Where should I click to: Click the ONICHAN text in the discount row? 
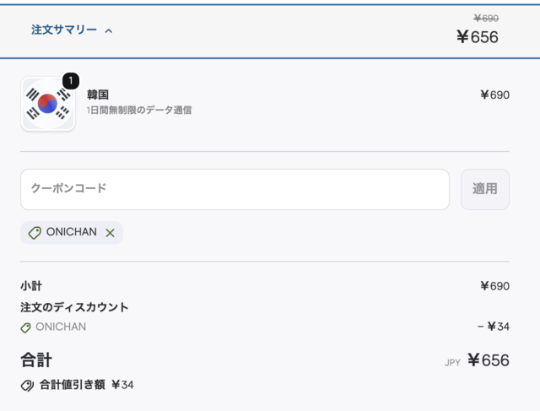click(x=61, y=327)
